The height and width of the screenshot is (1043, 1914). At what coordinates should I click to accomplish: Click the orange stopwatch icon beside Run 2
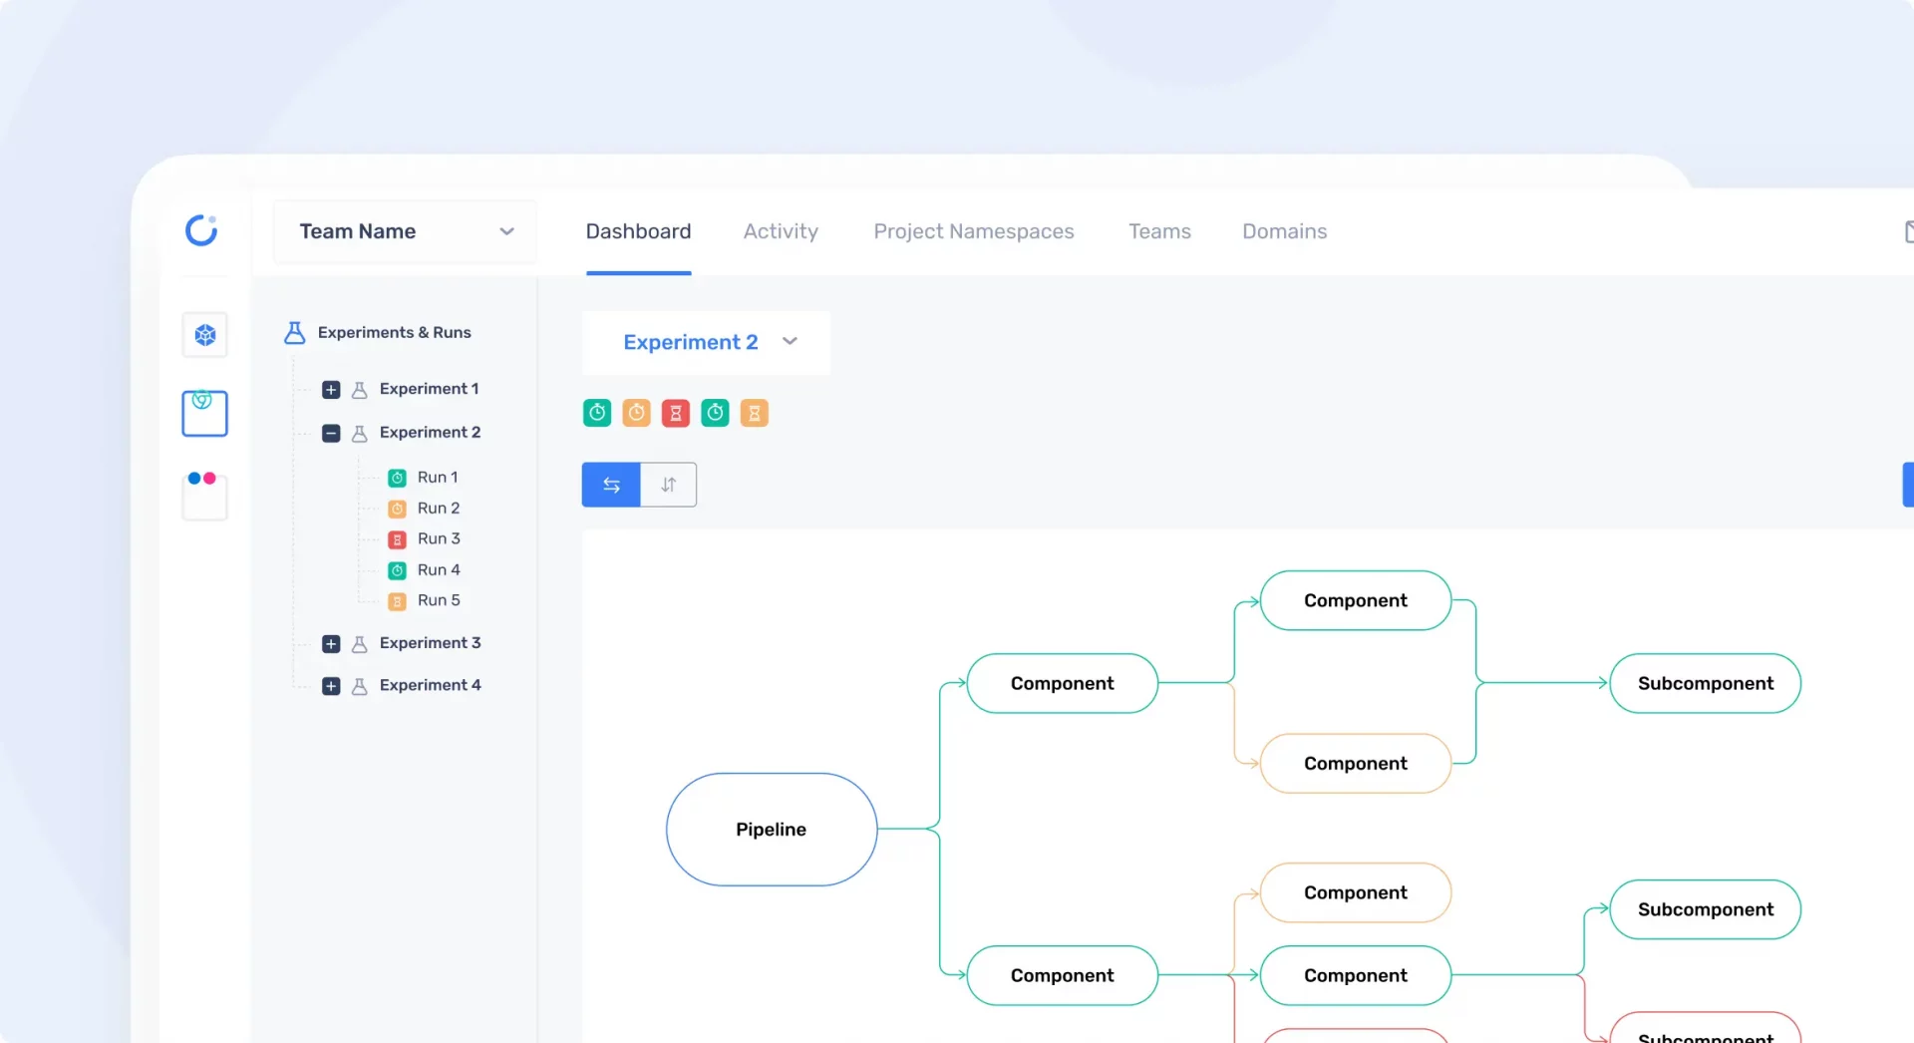coord(398,508)
